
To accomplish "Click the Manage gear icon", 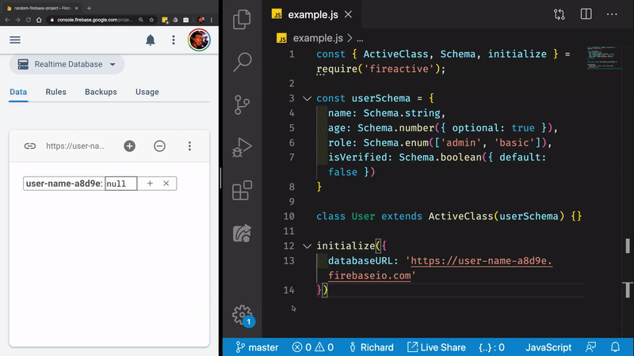I will [x=242, y=314].
